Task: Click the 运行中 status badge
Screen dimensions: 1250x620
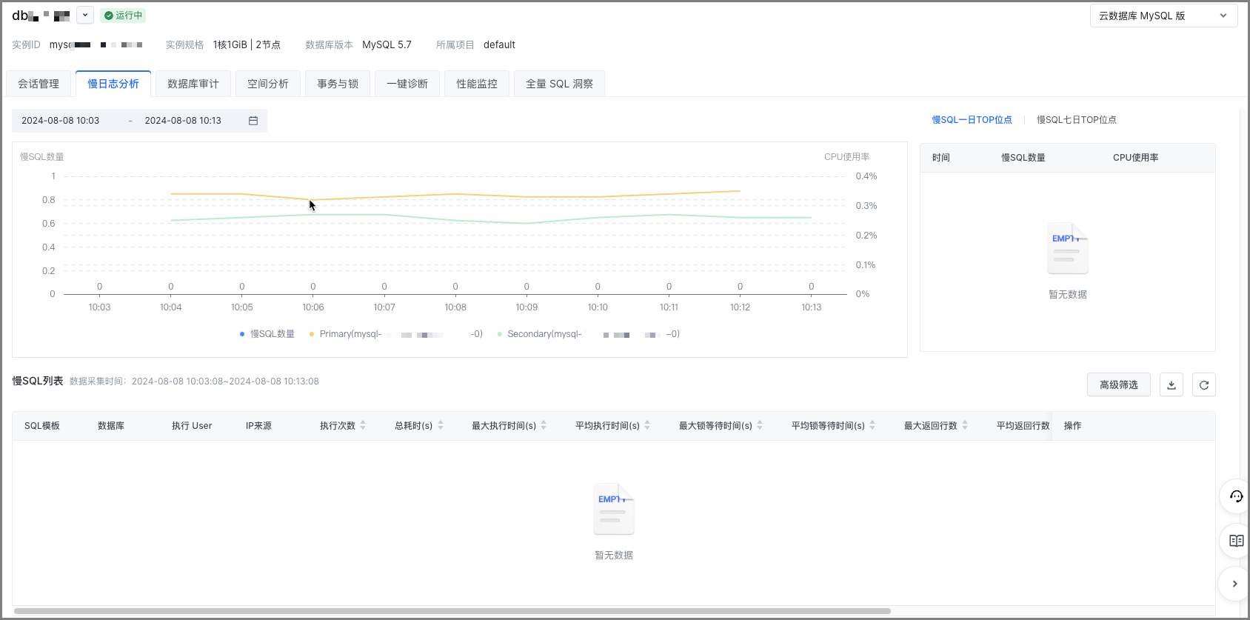Action: coord(123,16)
